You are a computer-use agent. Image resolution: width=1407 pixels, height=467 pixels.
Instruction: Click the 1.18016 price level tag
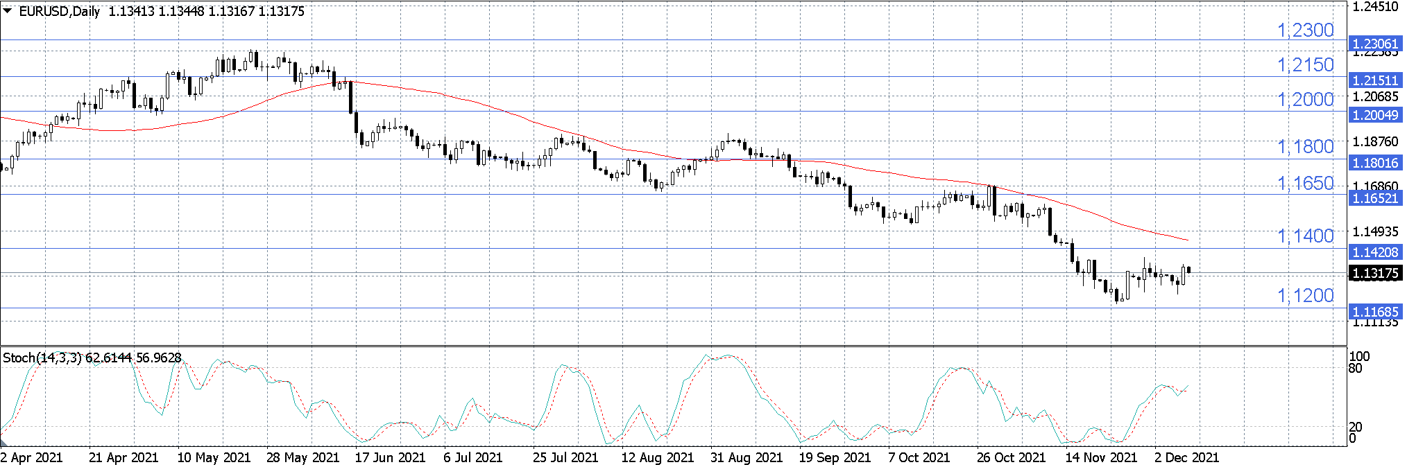tap(1374, 163)
